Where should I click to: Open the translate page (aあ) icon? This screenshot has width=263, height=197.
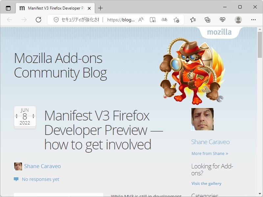click(164, 20)
